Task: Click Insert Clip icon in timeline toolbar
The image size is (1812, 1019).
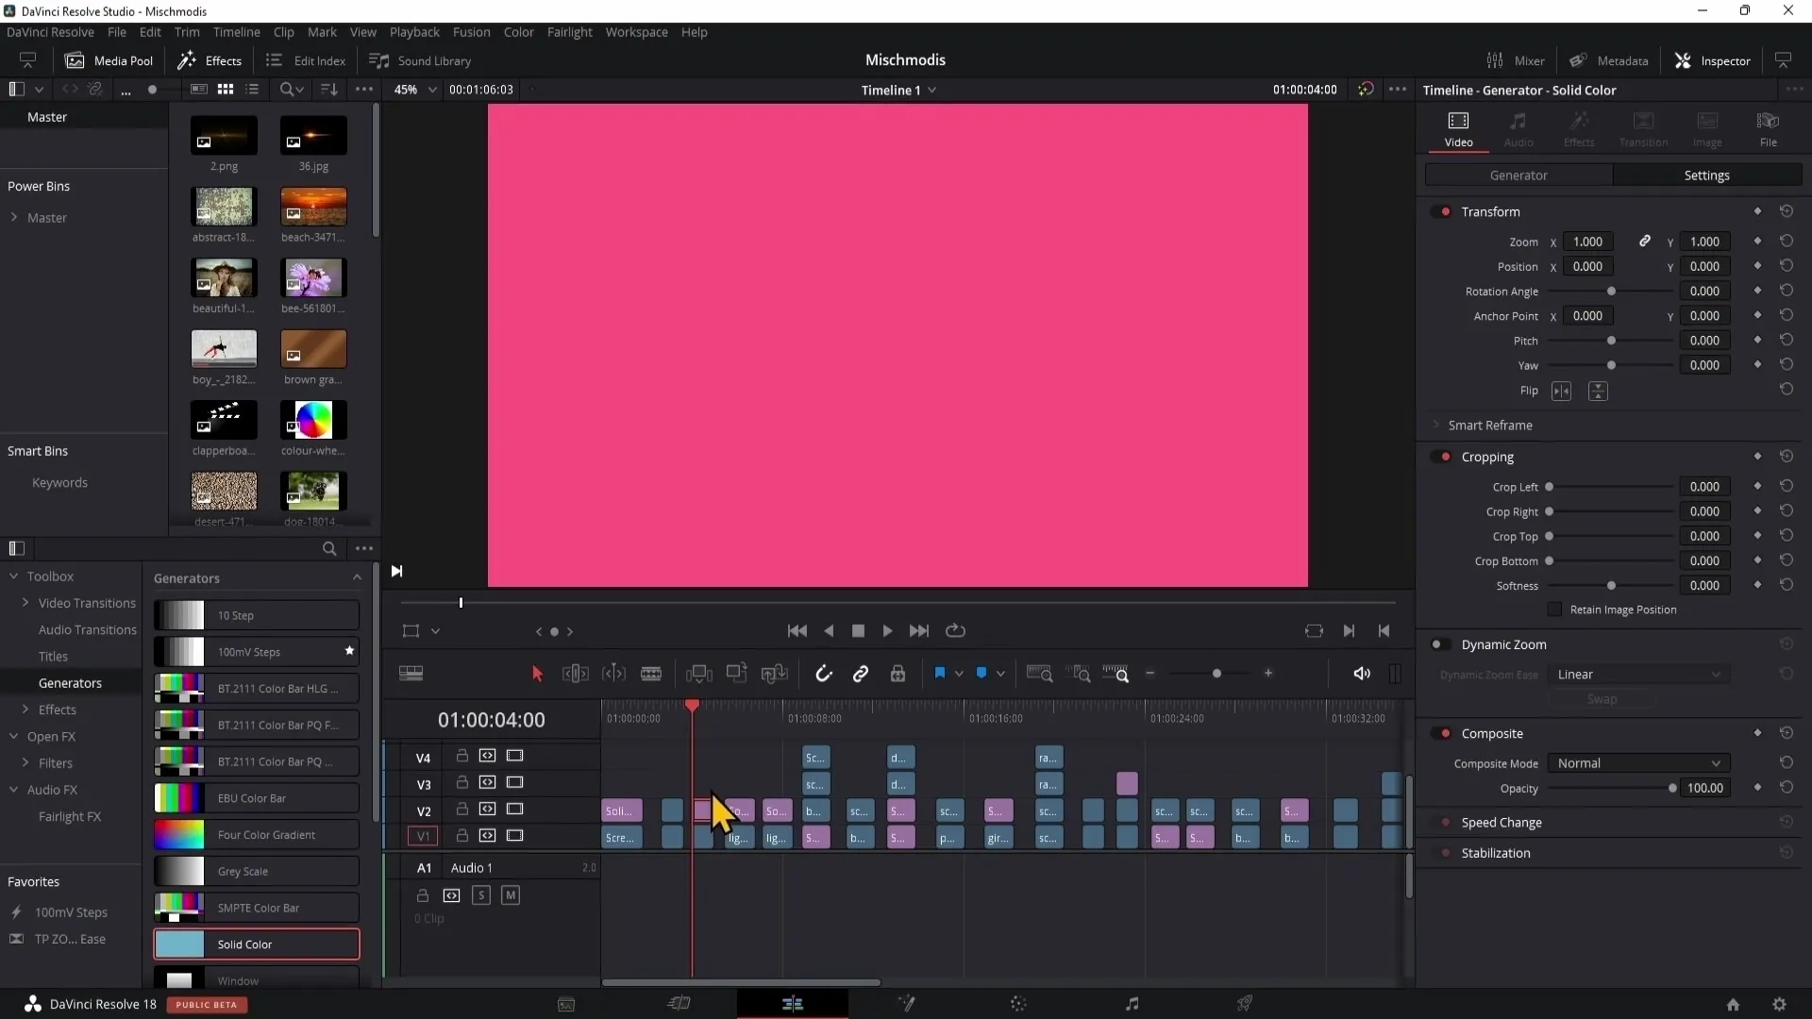Action: pyautogui.click(x=698, y=674)
